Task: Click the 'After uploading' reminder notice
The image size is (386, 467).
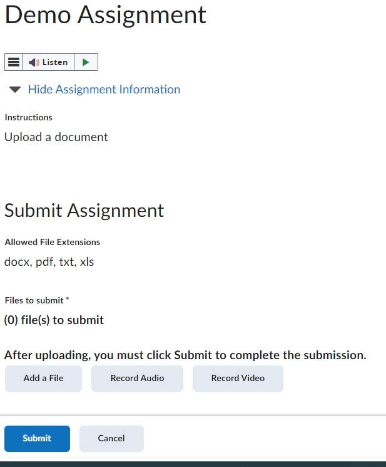Action: coord(185,355)
